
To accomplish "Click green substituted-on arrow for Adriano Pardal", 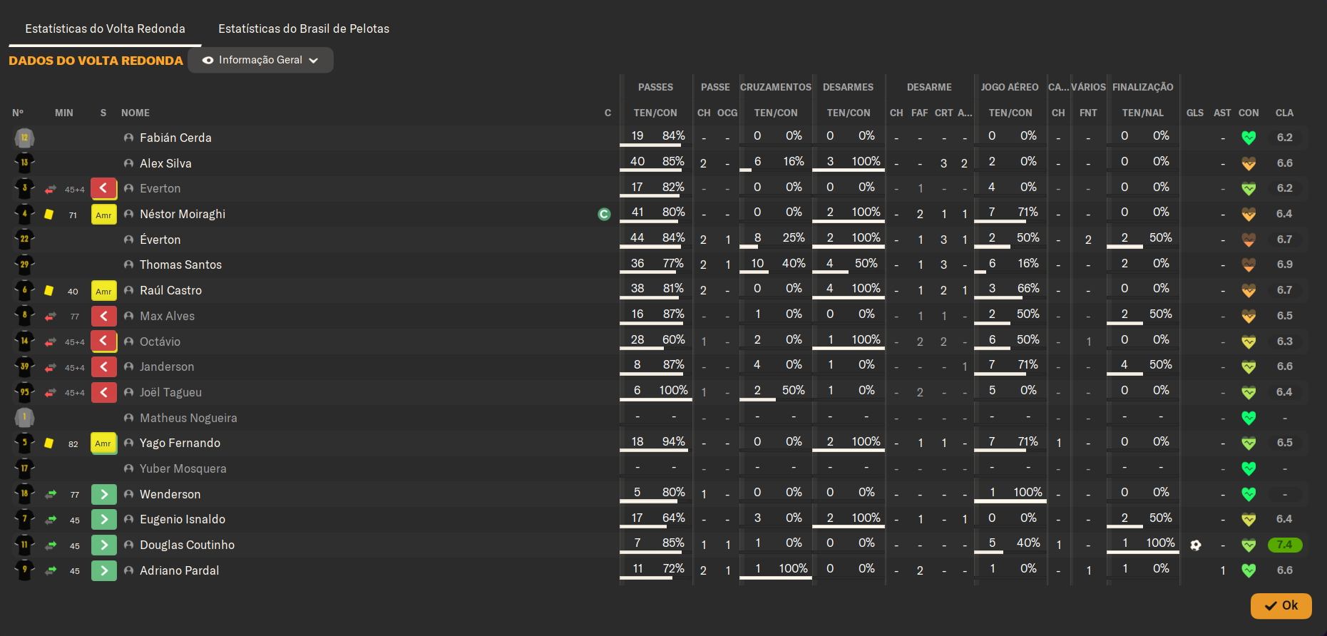I will click(104, 570).
